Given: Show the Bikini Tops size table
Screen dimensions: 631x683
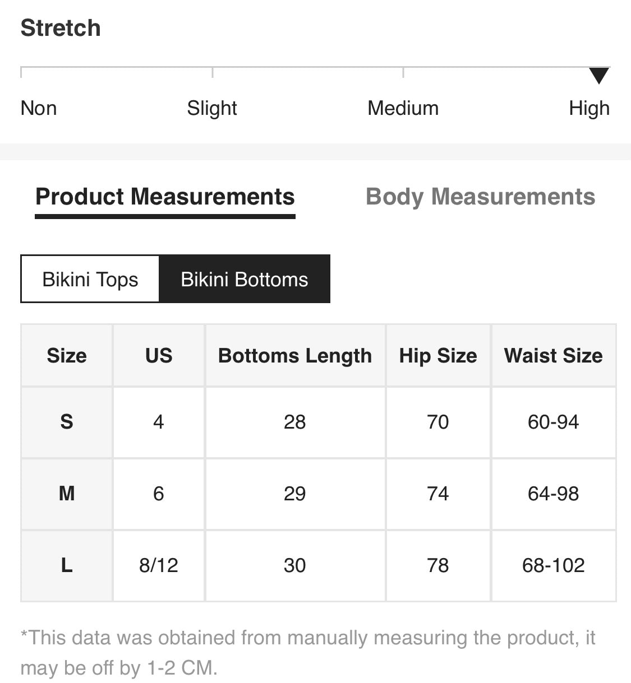Looking at the screenshot, I should (90, 279).
